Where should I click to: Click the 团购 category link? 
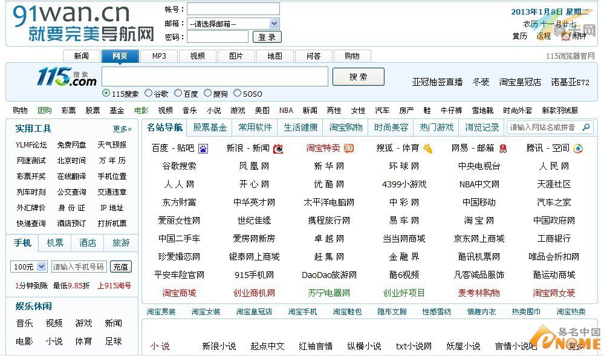[45, 111]
